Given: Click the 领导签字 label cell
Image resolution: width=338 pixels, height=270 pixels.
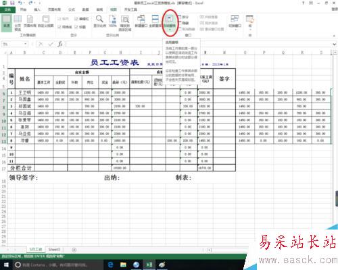Looking at the screenshot, I should click(x=24, y=178).
